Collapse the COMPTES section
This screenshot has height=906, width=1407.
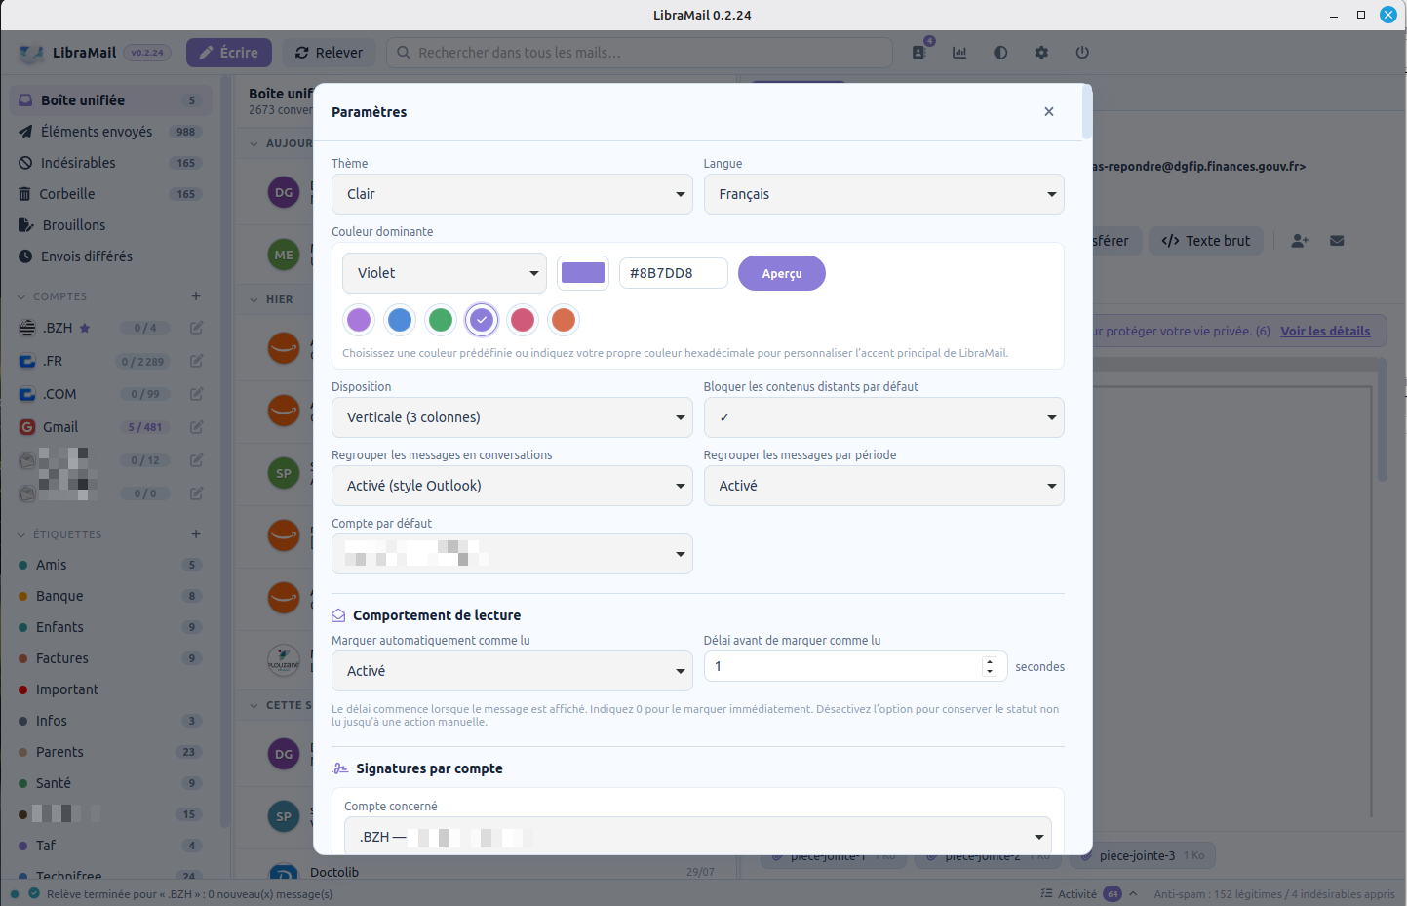pos(21,296)
